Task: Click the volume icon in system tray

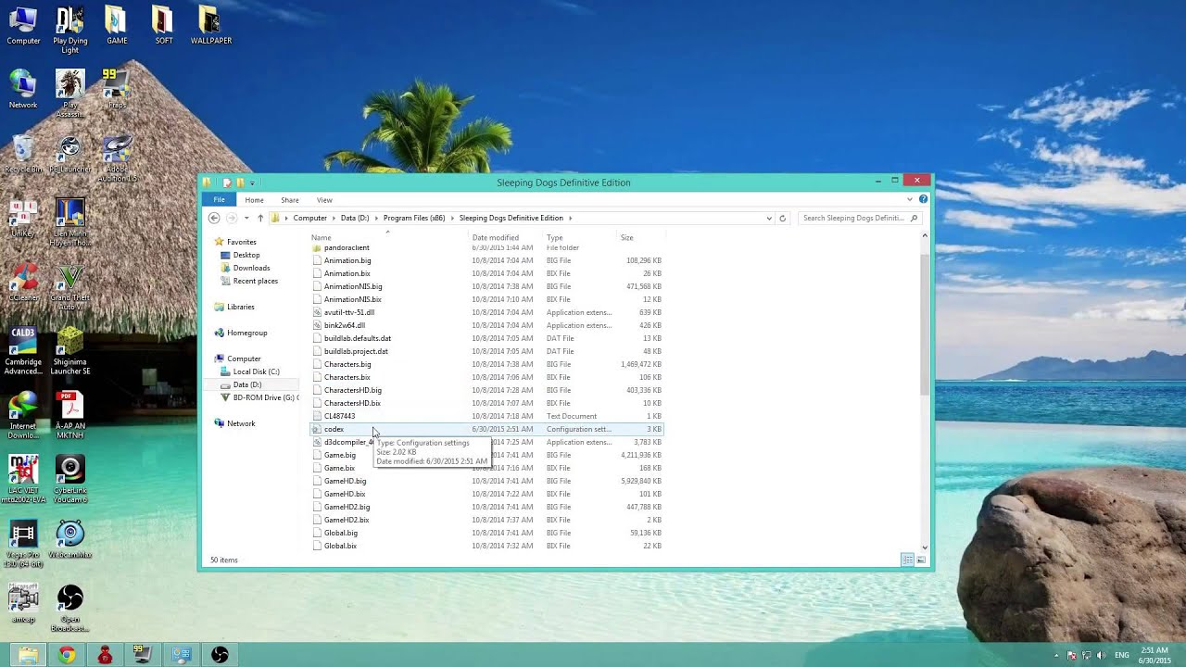Action: (x=1102, y=655)
